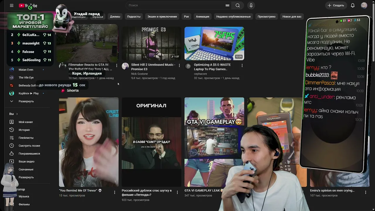Click the "107 тыс. просмотров" view count
The image size is (375, 211).
[324, 195]
